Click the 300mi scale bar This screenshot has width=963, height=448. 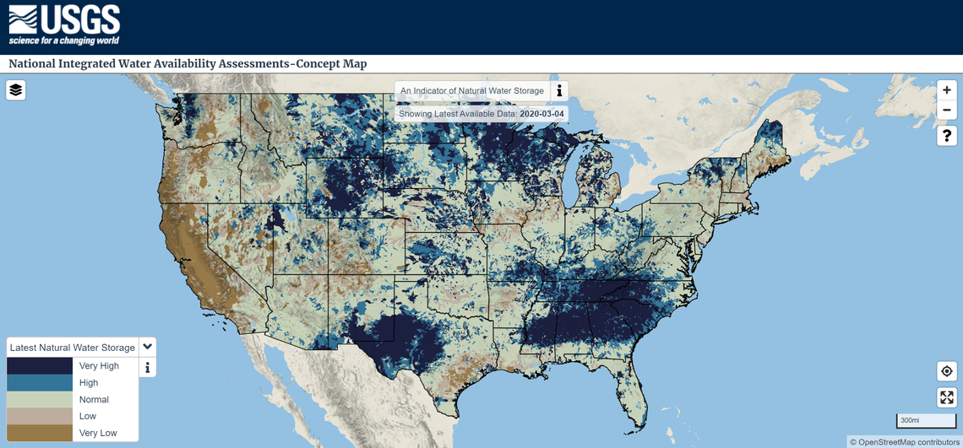click(x=926, y=420)
